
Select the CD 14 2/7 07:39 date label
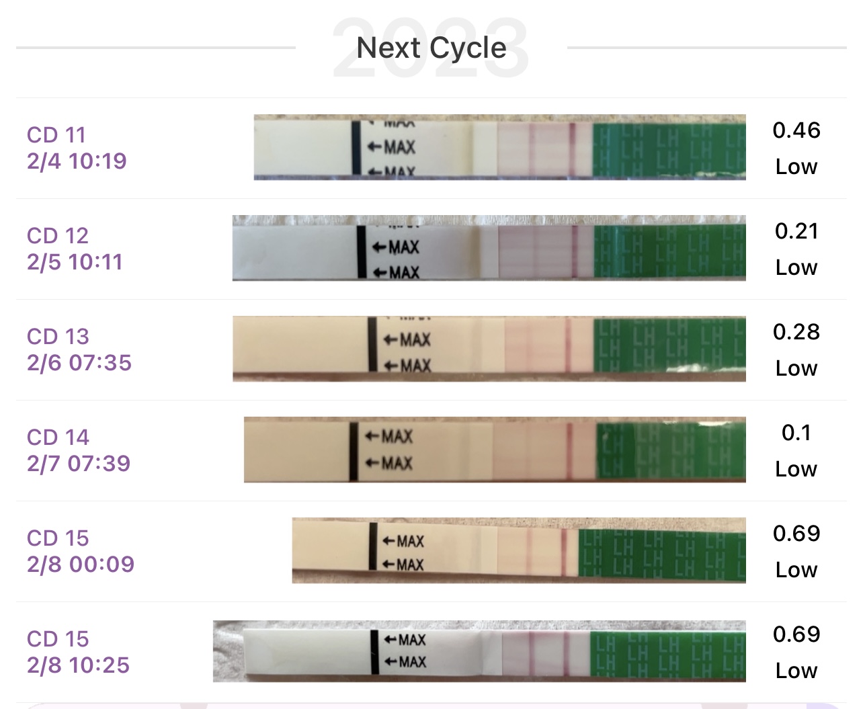click(78, 450)
